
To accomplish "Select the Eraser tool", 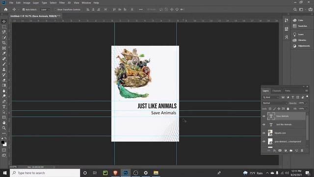I will coord(4,80).
